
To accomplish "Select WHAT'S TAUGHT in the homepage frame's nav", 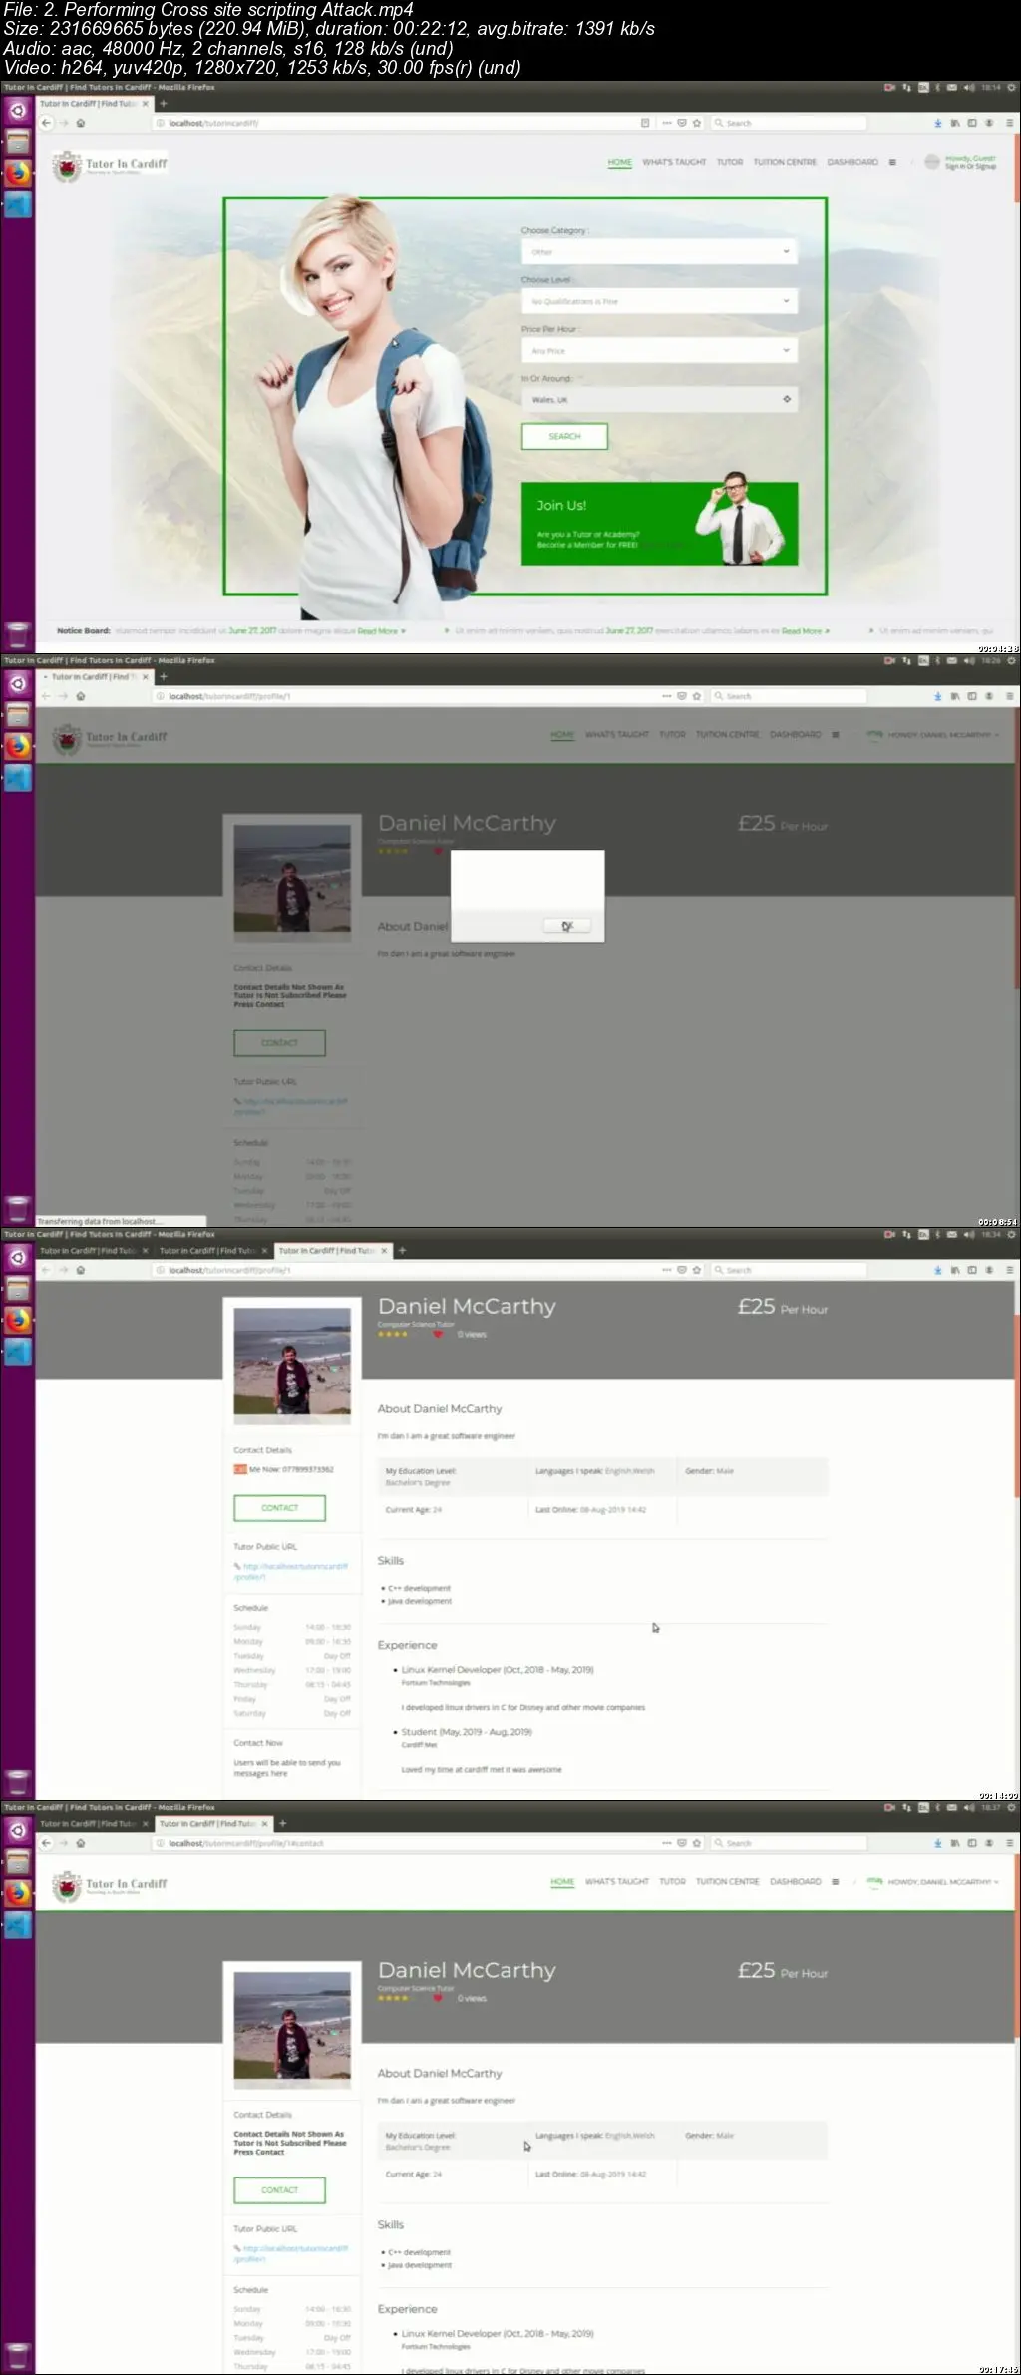I will tap(674, 162).
